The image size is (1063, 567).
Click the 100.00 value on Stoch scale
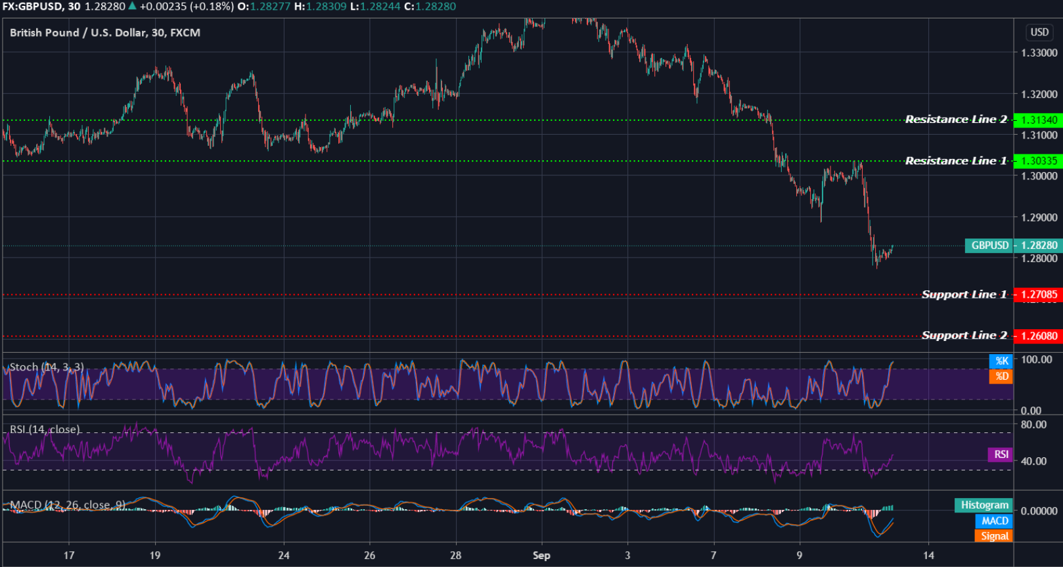point(1037,360)
